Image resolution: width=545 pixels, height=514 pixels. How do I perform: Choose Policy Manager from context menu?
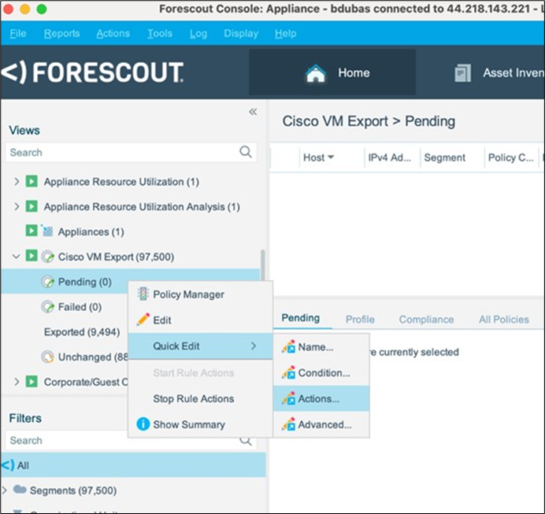pyautogui.click(x=200, y=294)
